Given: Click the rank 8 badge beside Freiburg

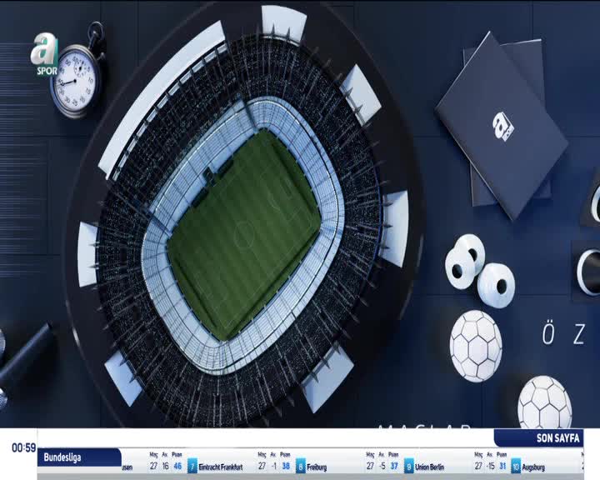Looking at the screenshot, I should (x=301, y=467).
